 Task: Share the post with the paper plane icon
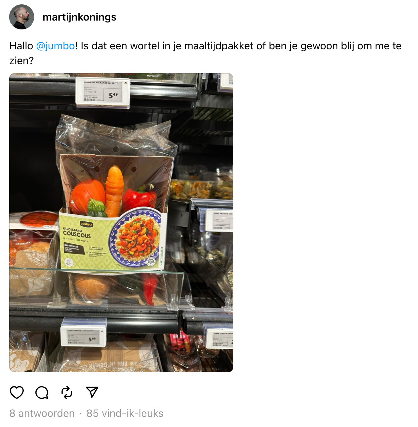pos(92,392)
